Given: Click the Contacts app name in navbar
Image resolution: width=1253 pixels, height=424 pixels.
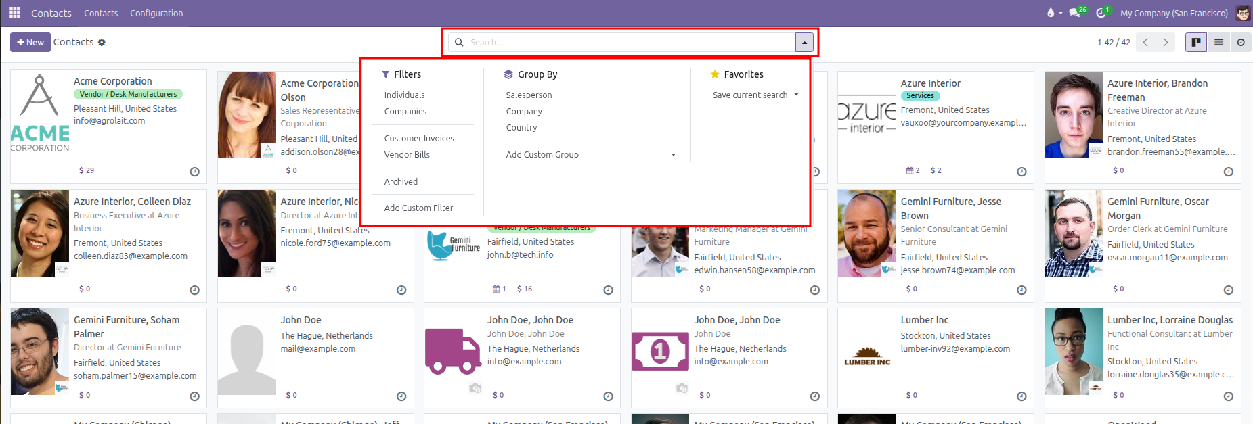Looking at the screenshot, I should pos(51,13).
